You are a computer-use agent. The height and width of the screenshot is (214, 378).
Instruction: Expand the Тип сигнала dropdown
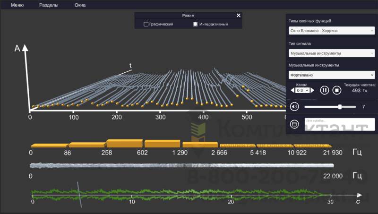point(331,53)
